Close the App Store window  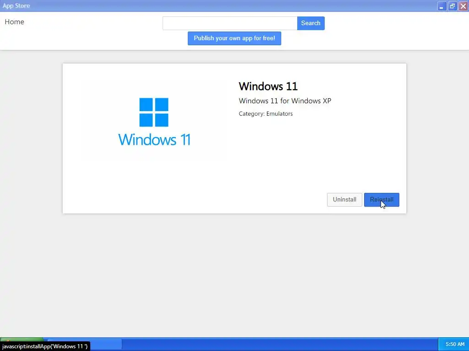464,6
